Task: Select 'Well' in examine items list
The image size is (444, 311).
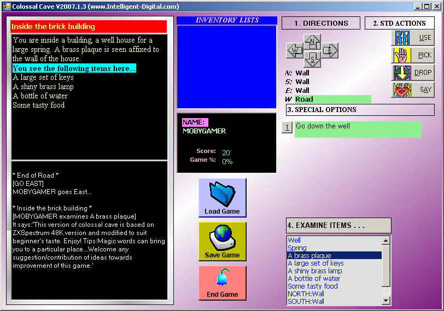Action: pos(294,240)
